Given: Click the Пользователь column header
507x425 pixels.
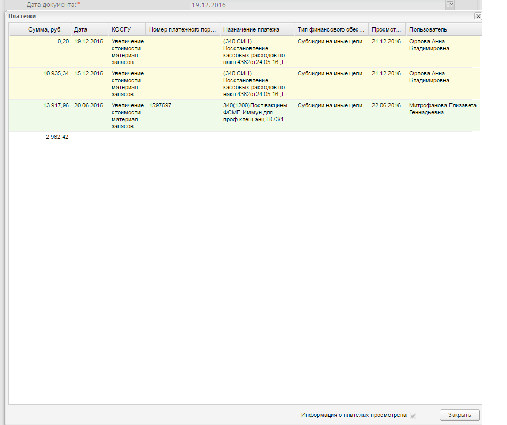Looking at the screenshot, I should click(x=443, y=29).
